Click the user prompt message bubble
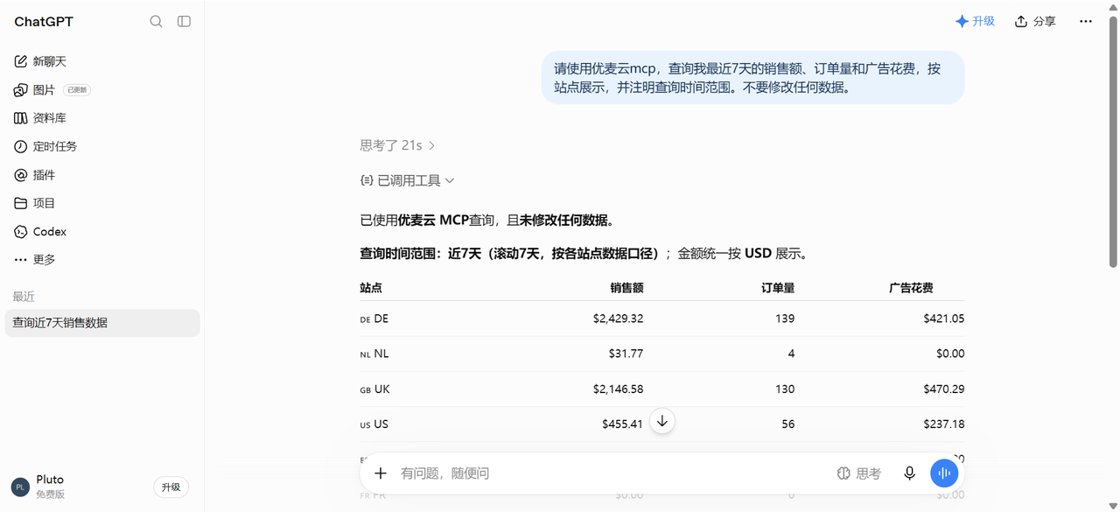 (x=752, y=78)
